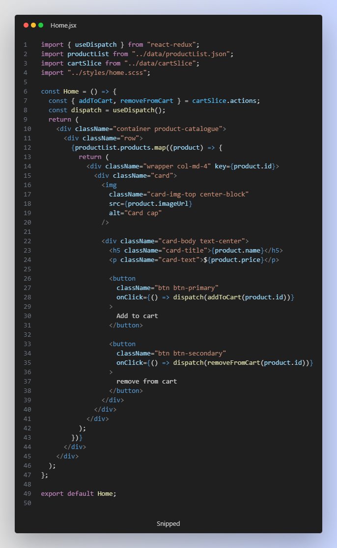Click the useDispatch import name on line 1

[x=96, y=45]
